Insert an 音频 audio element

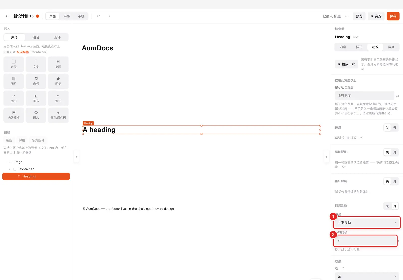[x=36, y=81]
